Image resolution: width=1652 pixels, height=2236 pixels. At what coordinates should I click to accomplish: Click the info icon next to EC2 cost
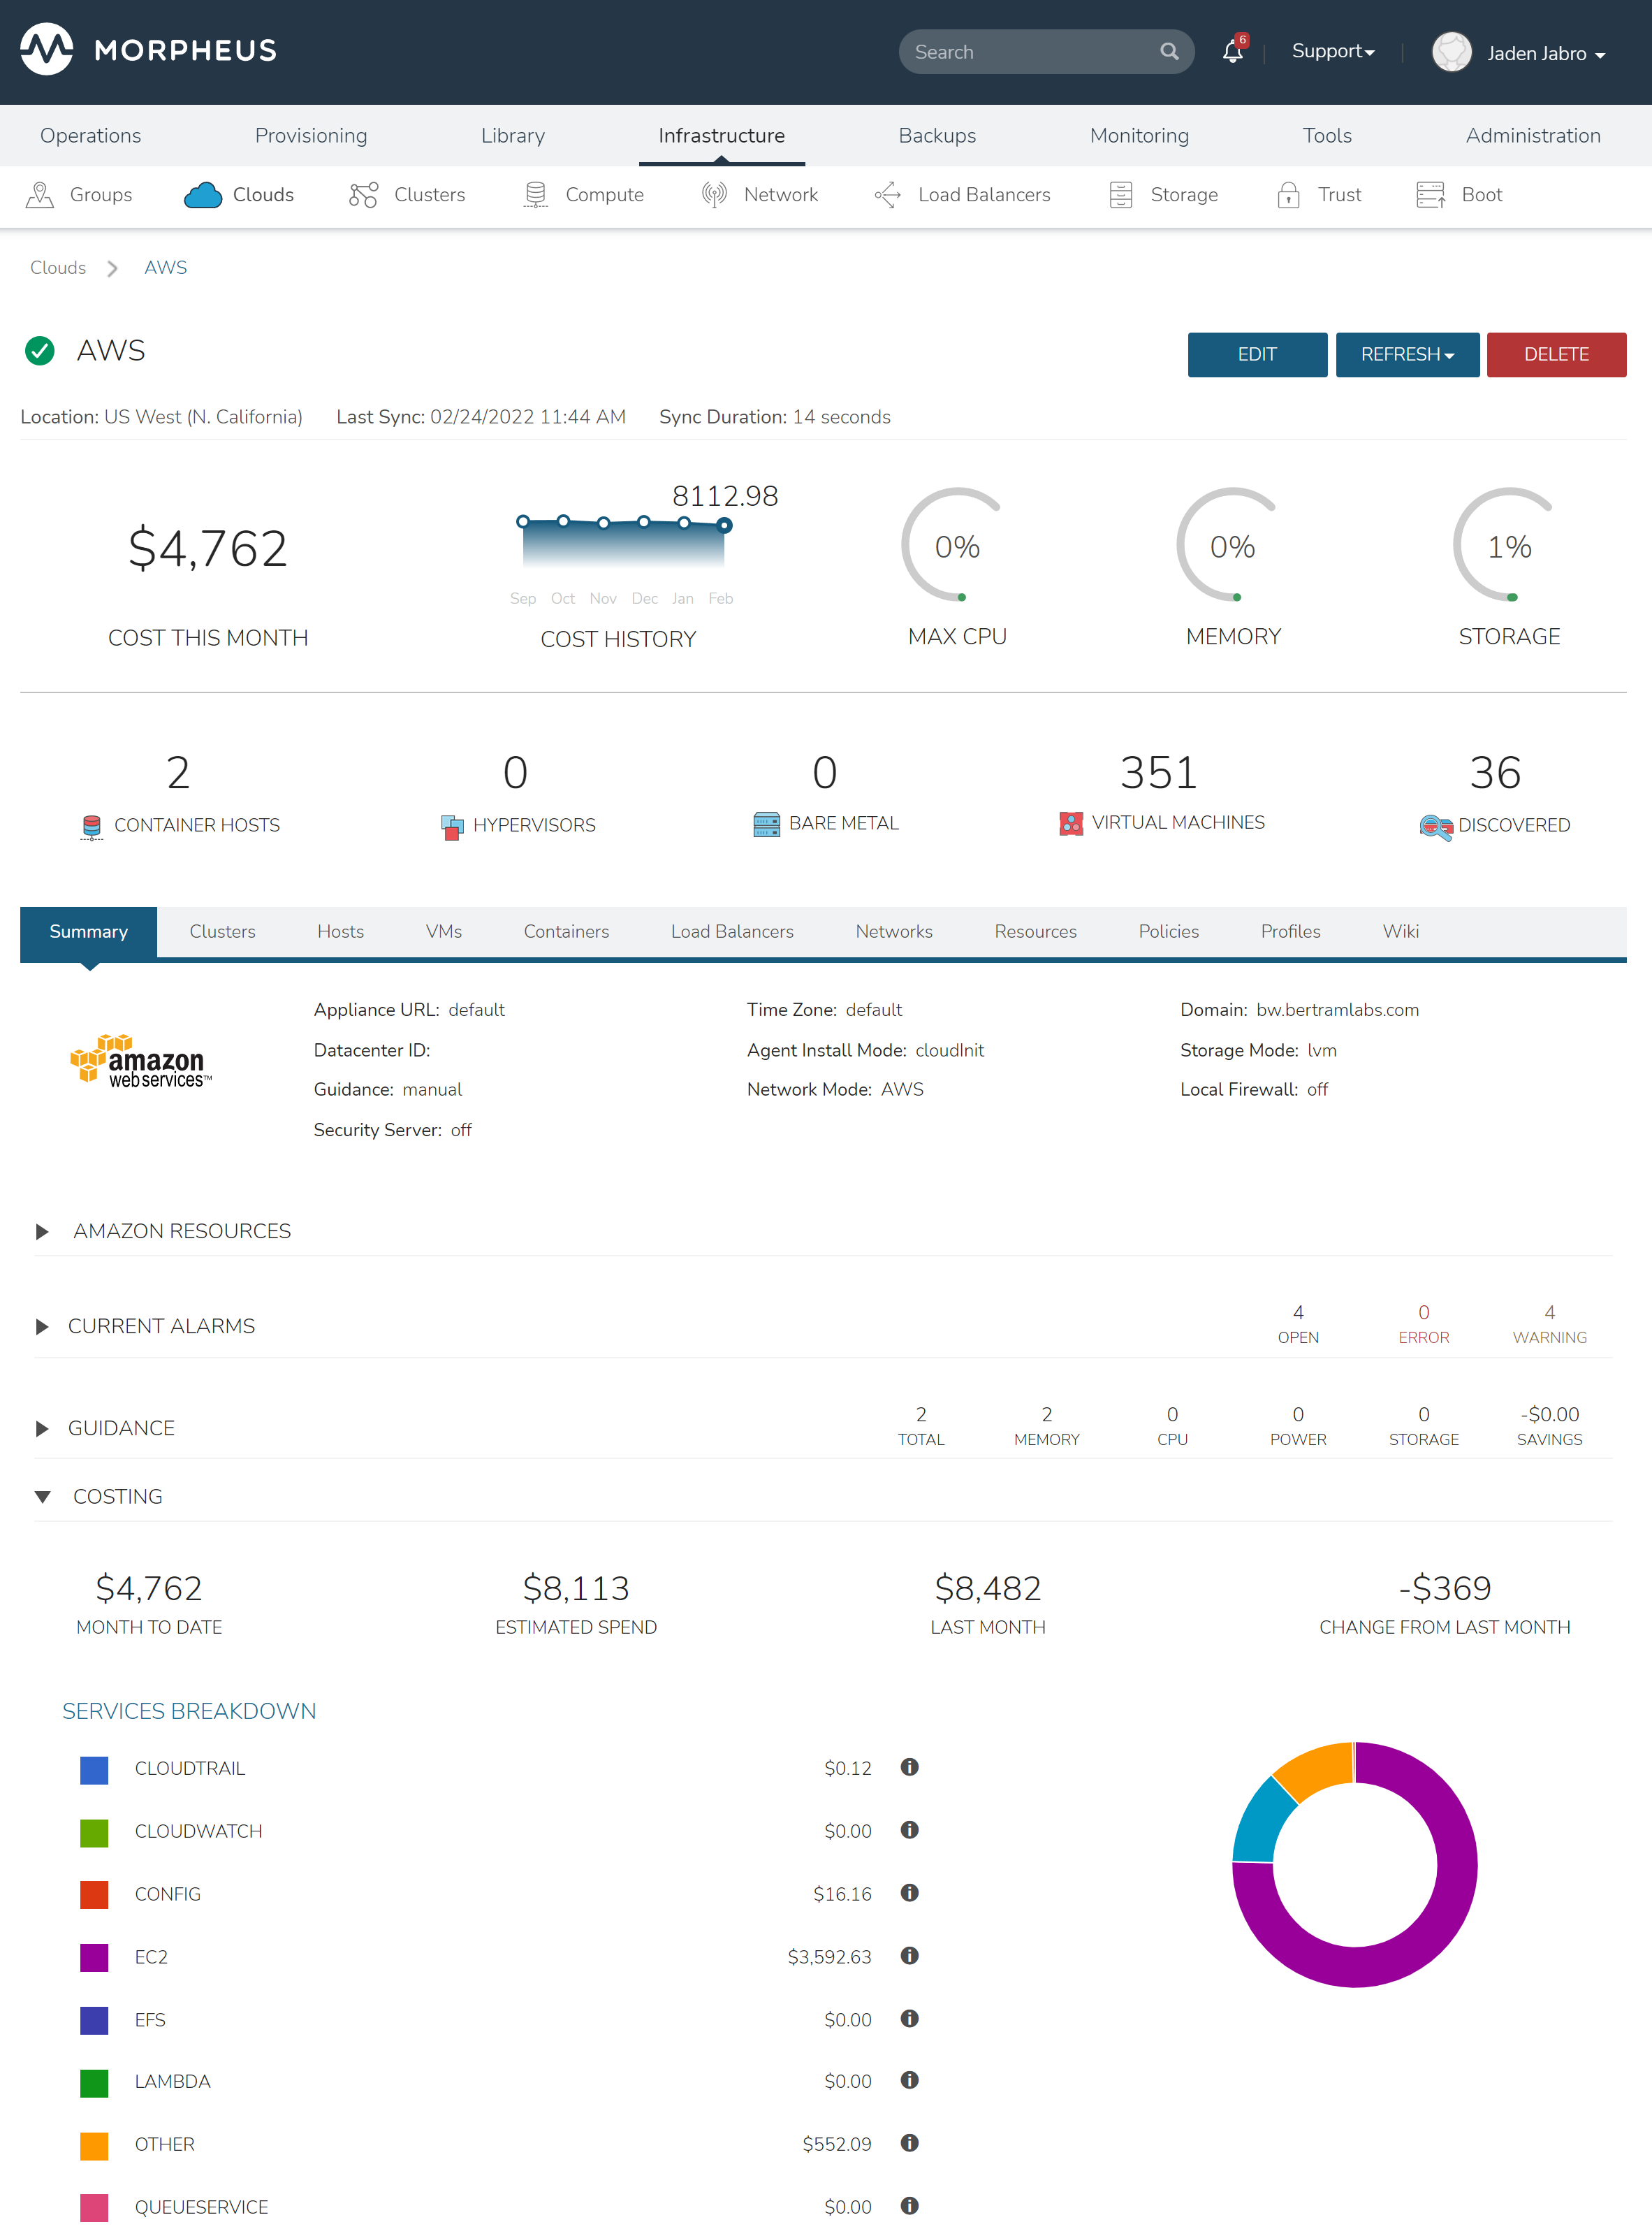(910, 1956)
